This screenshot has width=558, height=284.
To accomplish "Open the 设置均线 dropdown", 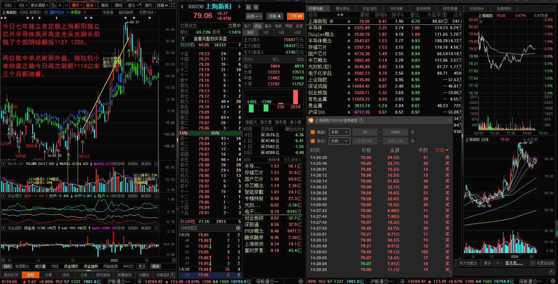I will point(148,12).
